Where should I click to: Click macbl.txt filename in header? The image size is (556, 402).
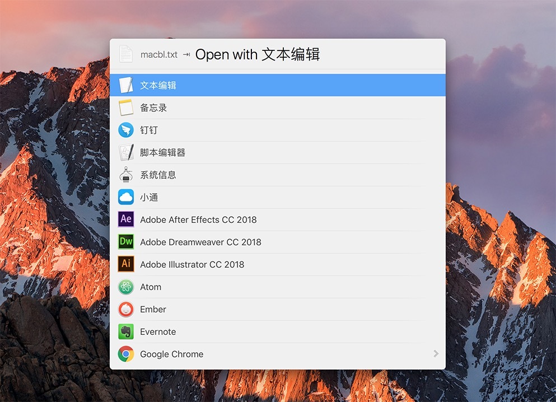tap(159, 55)
